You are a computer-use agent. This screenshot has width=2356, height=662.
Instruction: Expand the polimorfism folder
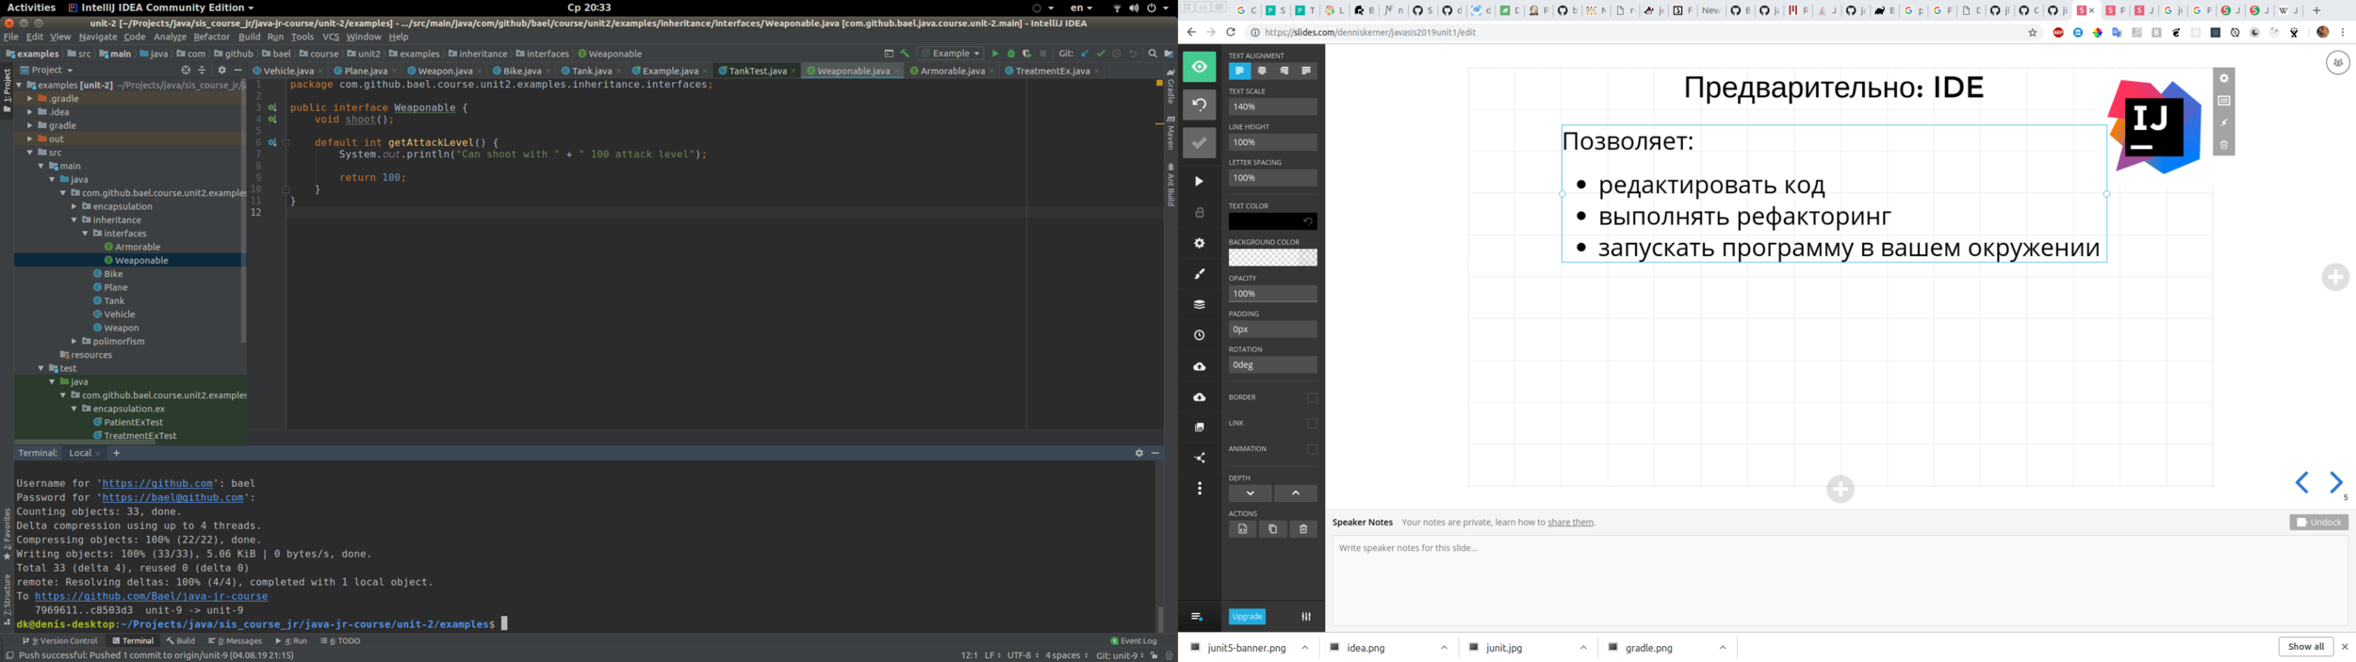pos(74,342)
